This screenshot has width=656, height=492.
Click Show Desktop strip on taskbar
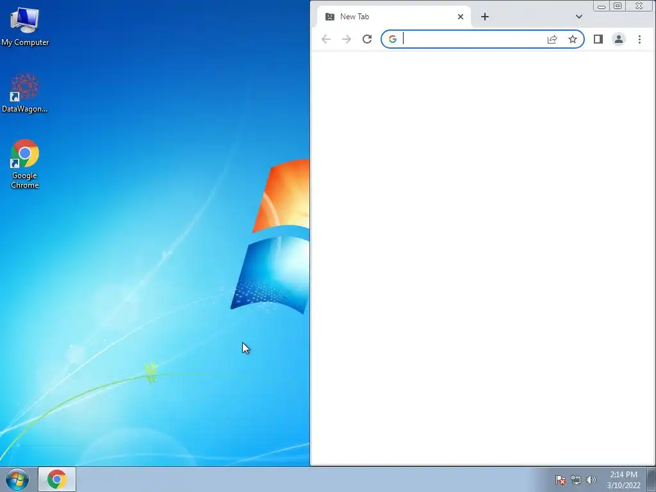[652, 479]
